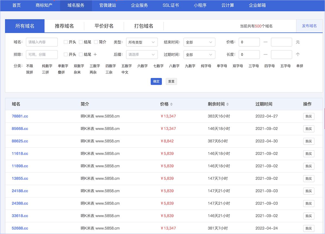The height and width of the screenshot is (234, 325).
Task: Open the 后缀 suffix selector
Action: click(142, 54)
